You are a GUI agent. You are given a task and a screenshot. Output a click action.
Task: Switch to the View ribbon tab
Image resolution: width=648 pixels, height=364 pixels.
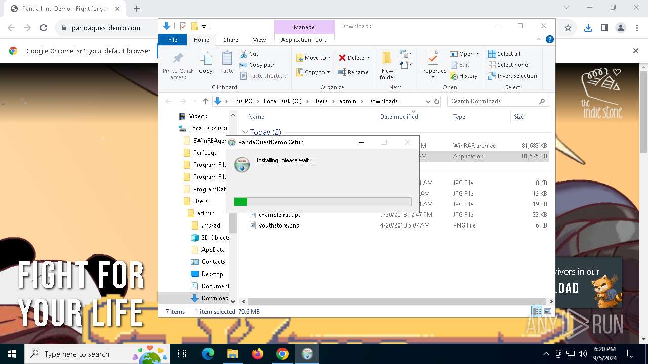(x=259, y=40)
